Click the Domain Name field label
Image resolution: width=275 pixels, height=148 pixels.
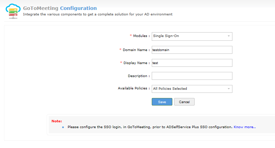coord(136,50)
